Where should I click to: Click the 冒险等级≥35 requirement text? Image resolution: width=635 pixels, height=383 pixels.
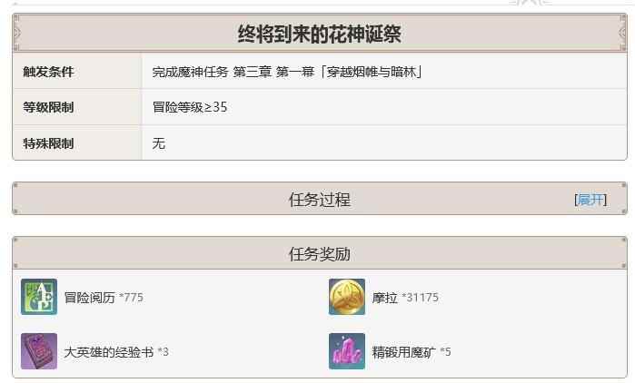tap(190, 107)
